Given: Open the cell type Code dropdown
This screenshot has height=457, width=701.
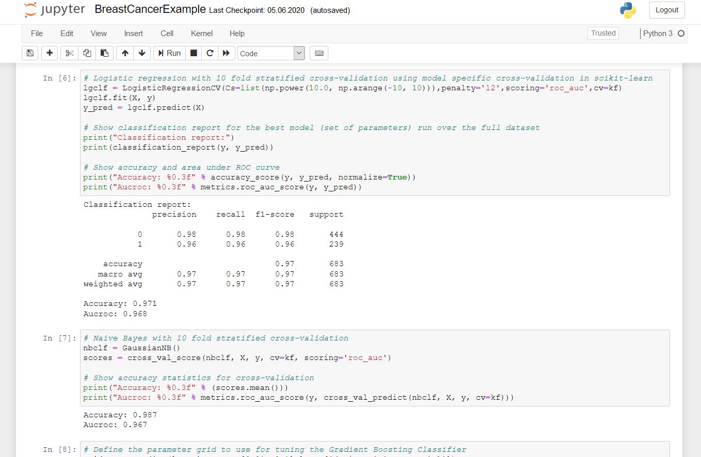Looking at the screenshot, I should 271,53.
